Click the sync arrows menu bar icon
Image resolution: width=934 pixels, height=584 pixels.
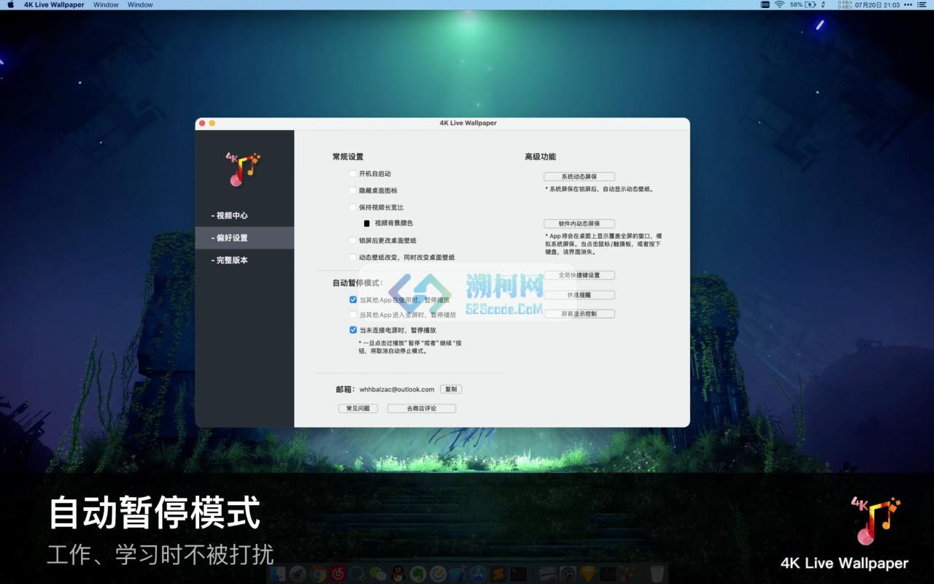point(823,4)
